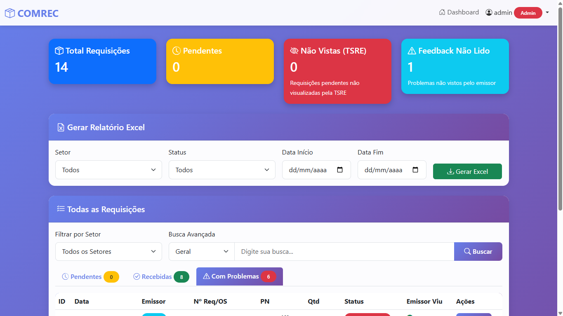The width and height of the screenshot is (563, 316).
Task: Click the magnifier icon on the Buscar button
Action: coord(466,251)
